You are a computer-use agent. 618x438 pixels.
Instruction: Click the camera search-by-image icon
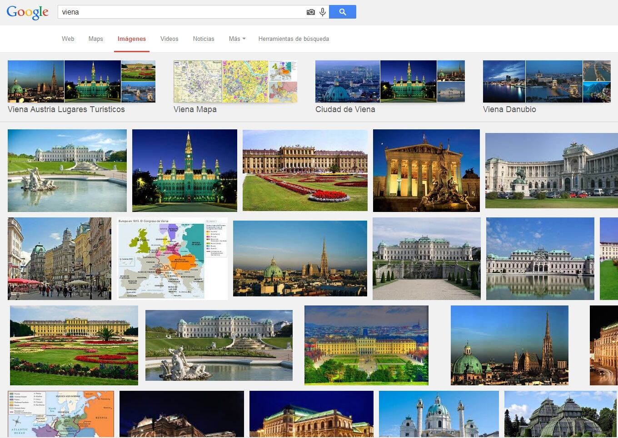(x=310, y=12)
